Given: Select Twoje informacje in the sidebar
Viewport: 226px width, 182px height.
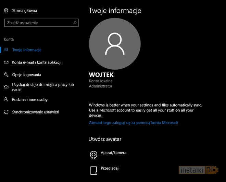Looking at the screenshot, I should [27, 50].
